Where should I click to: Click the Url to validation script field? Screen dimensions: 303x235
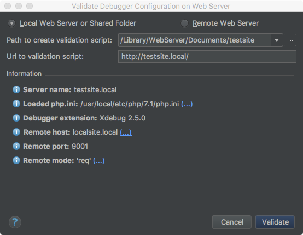click(x=207, y=57)
